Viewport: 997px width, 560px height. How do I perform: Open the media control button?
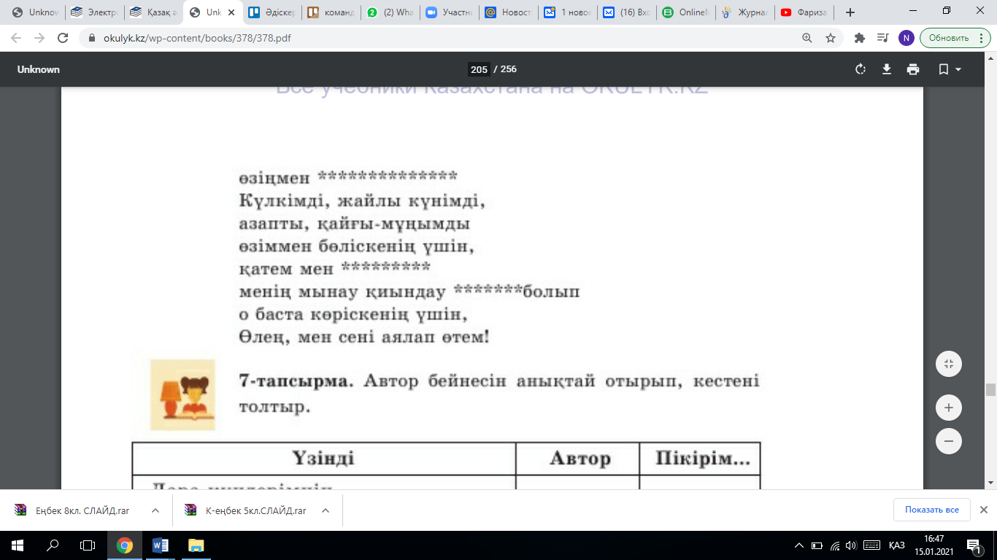coord(883,38)
